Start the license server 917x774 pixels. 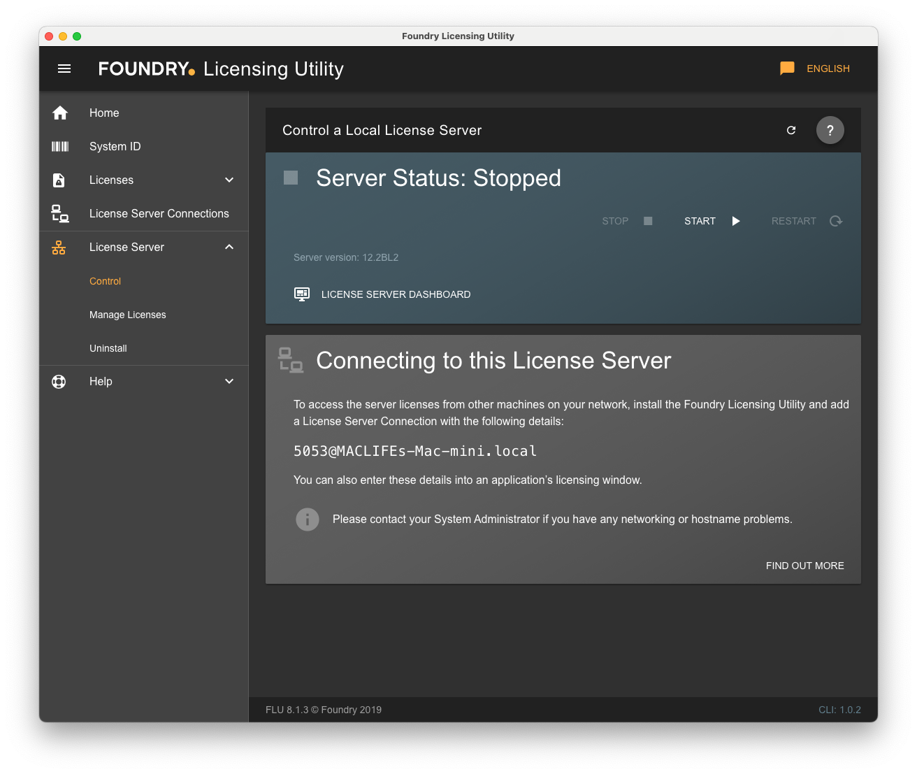(712, 221)
